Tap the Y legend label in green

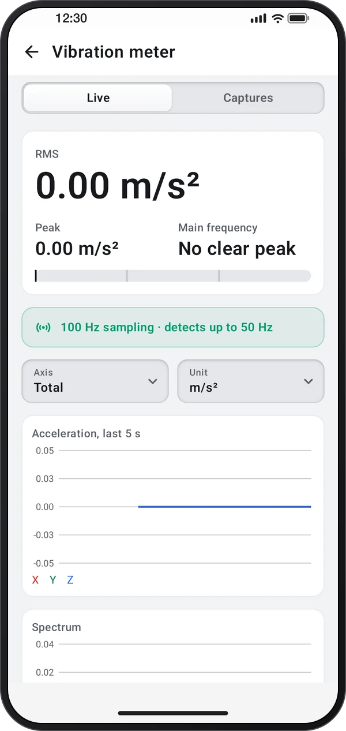(52, 580)
